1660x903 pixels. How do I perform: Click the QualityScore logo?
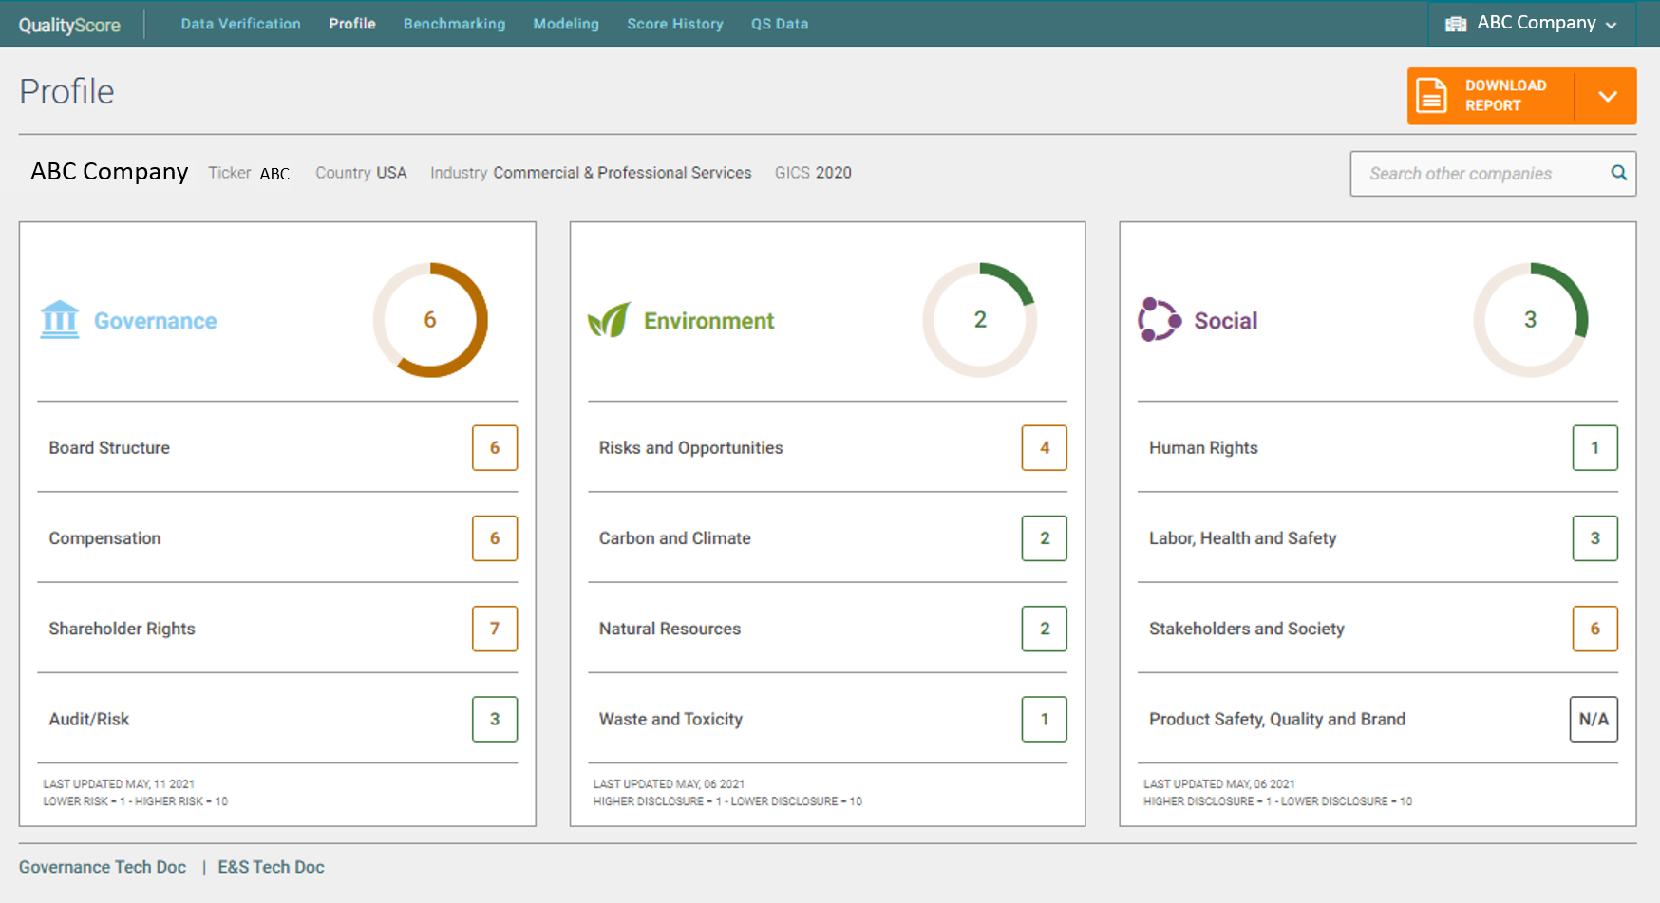pyautogui.click(x=69, y=25)
